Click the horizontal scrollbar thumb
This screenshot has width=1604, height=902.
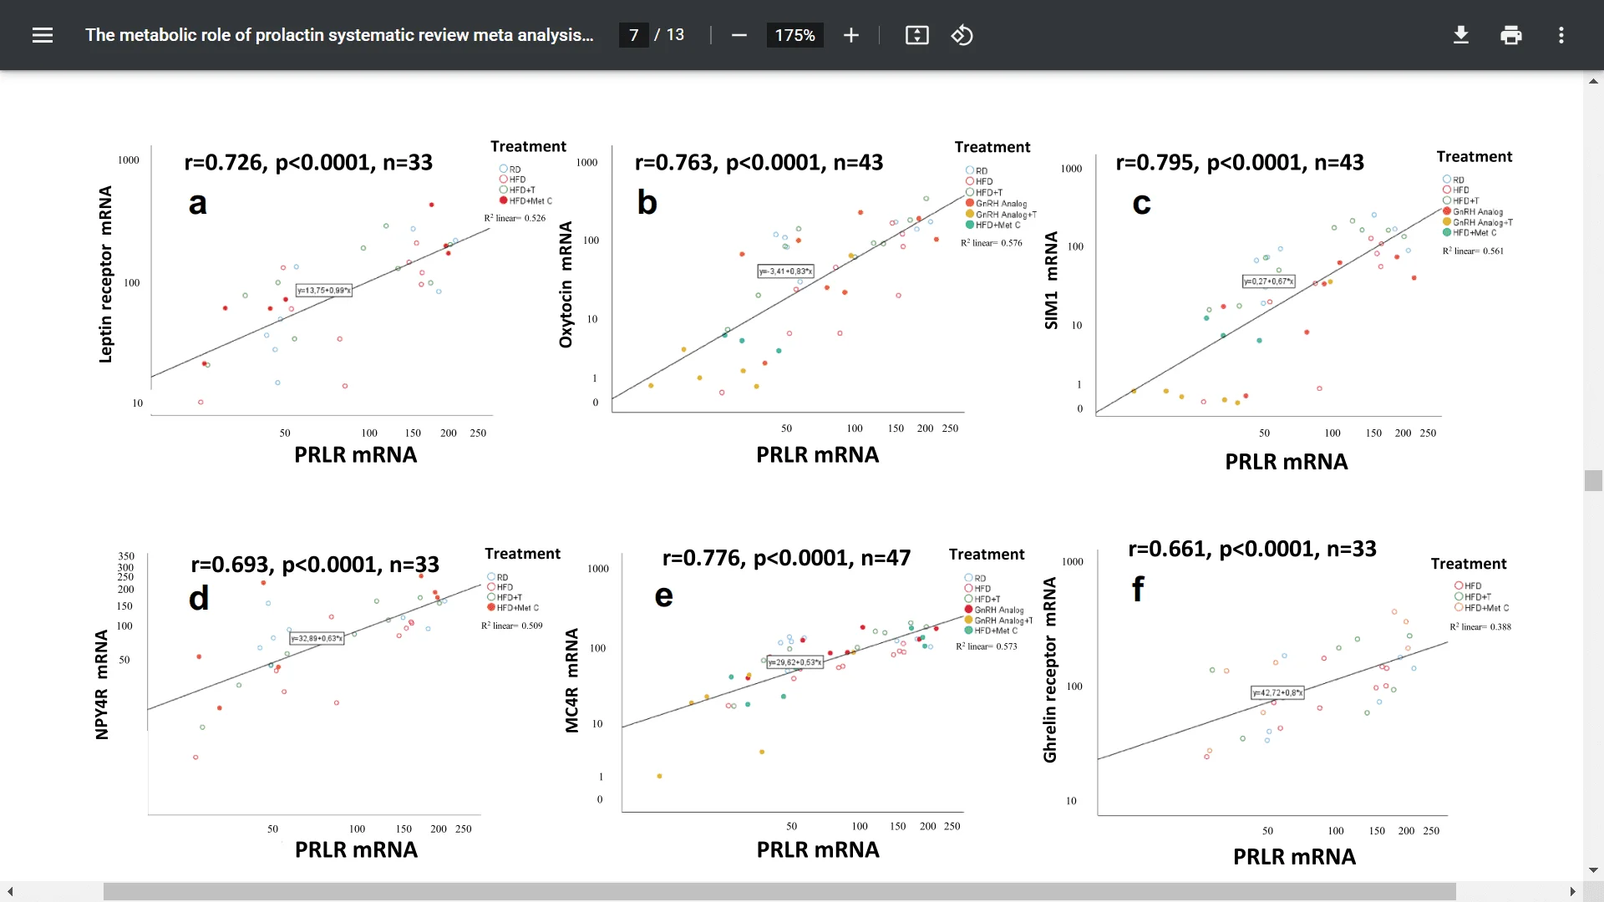point(779,892)
